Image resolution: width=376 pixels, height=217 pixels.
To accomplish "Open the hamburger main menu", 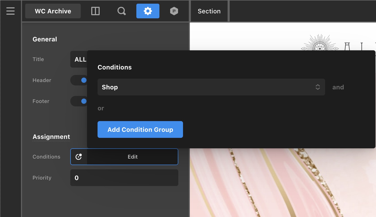I will (10, 11).
